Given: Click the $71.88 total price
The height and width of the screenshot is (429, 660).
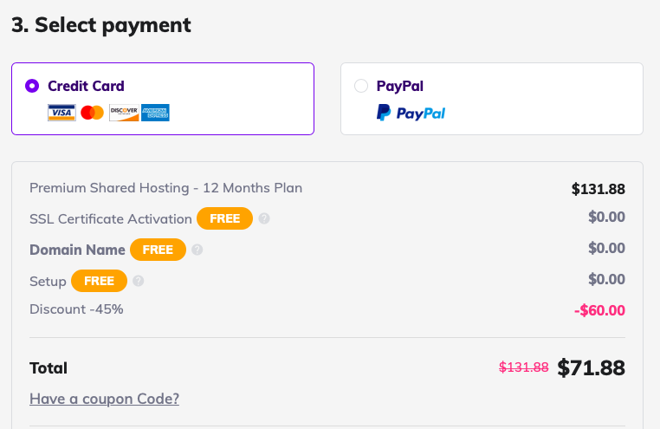Looking at the screenshot, I should click(591, 368).
